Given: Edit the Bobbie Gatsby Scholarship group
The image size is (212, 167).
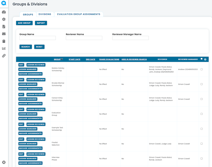Looking at the screenshot, I should [21, 65].
